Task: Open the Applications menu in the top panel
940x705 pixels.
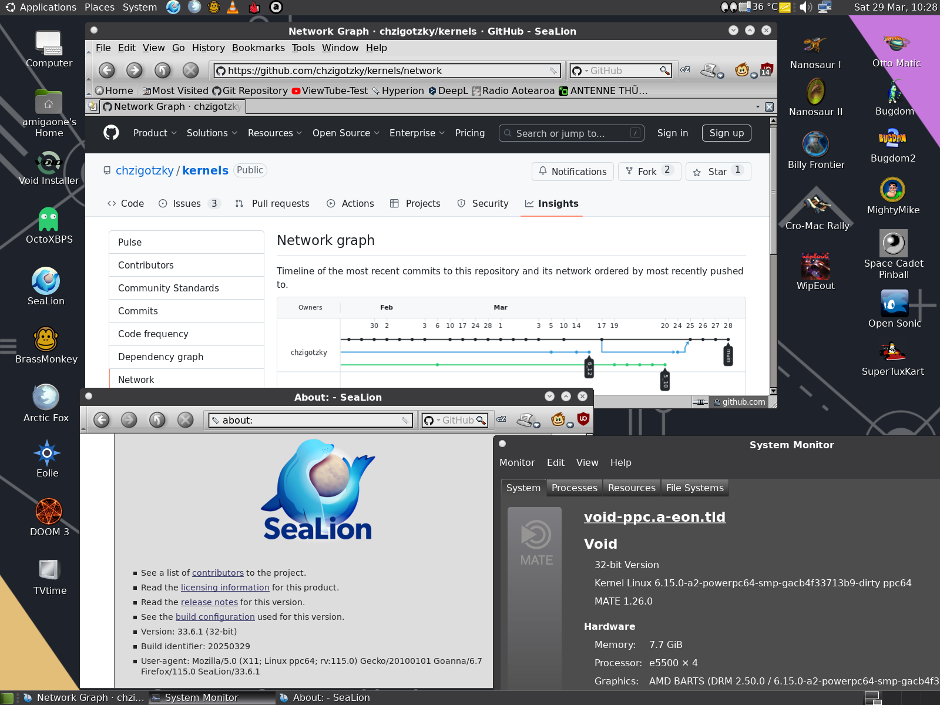Action: (x=41, y=7)
